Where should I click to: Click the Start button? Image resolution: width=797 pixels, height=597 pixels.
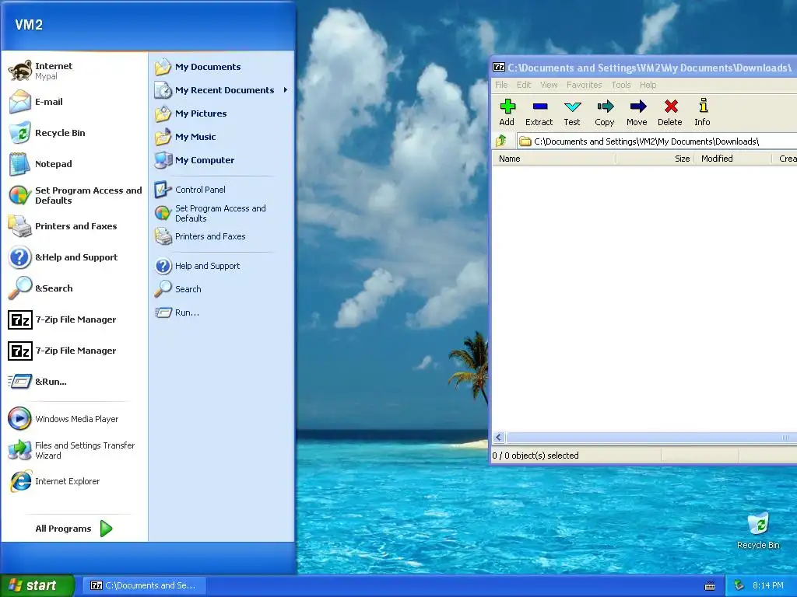[x=37, y=585]
